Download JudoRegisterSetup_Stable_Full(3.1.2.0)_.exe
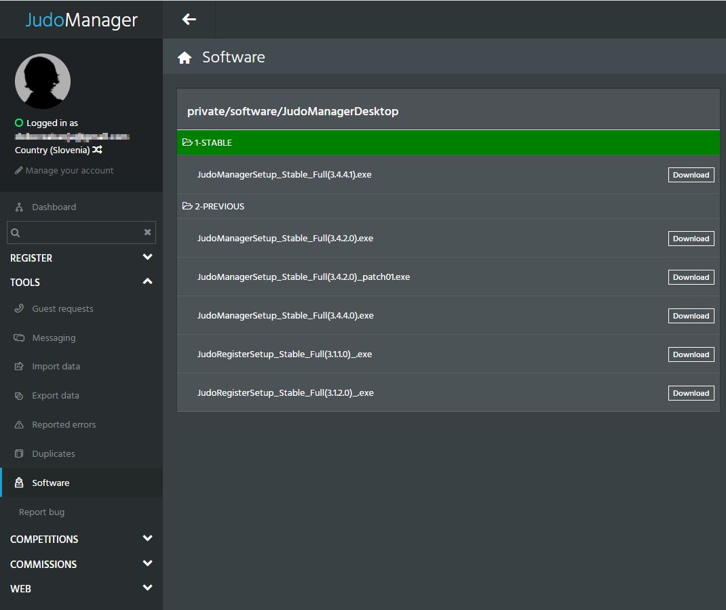Screen dimensions: 726x610 pyautogui.click(x=691, y=393)
